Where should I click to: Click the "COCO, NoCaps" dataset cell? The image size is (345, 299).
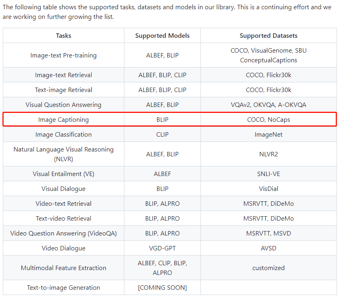point(269,120)
